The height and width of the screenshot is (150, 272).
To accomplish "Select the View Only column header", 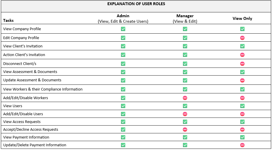I will pyautogui.click(x=242, y=19).
